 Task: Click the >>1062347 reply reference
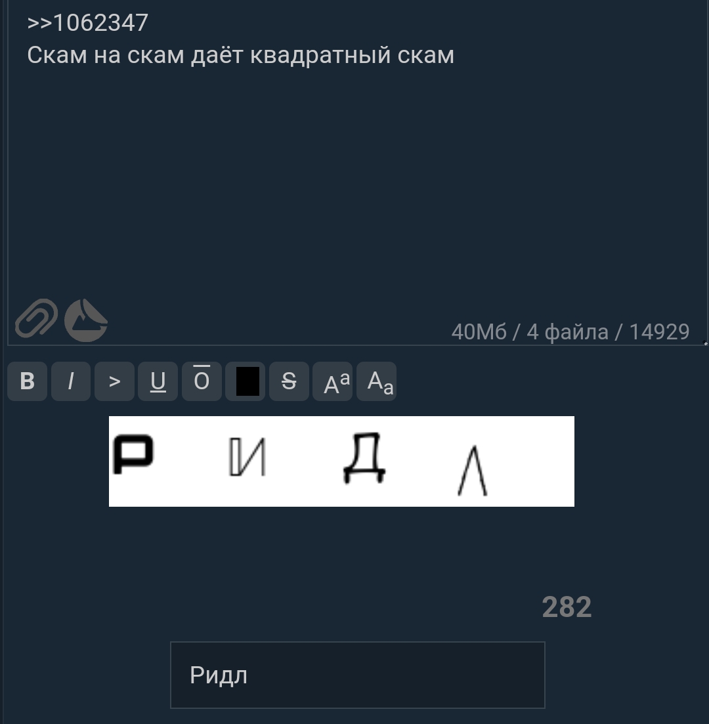coord(88,22)
